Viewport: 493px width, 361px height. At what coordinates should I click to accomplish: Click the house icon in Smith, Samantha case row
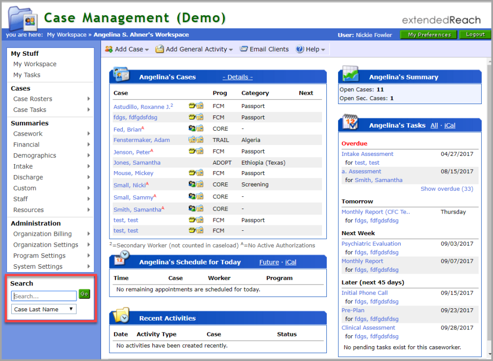pos(200,208)
